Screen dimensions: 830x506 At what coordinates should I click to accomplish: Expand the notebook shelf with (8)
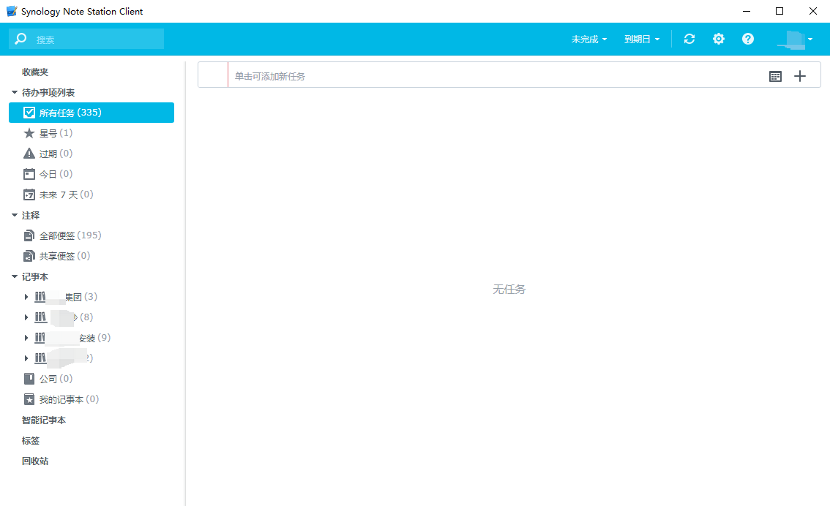pos(26,317)
